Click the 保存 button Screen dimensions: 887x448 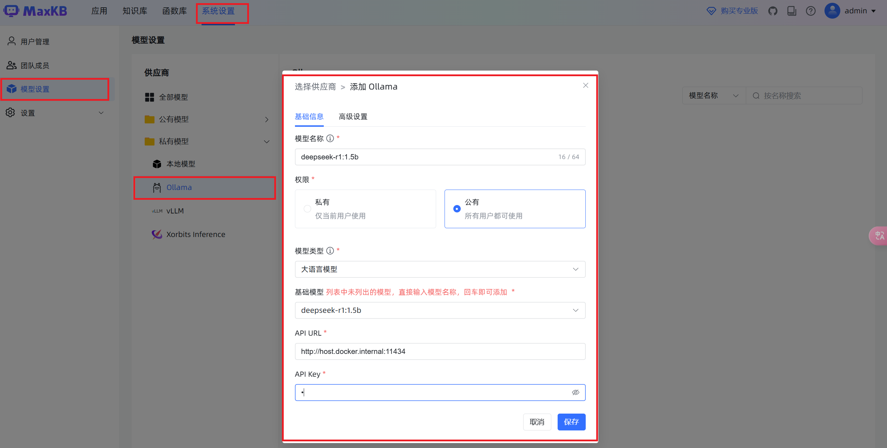coord(571,422)
